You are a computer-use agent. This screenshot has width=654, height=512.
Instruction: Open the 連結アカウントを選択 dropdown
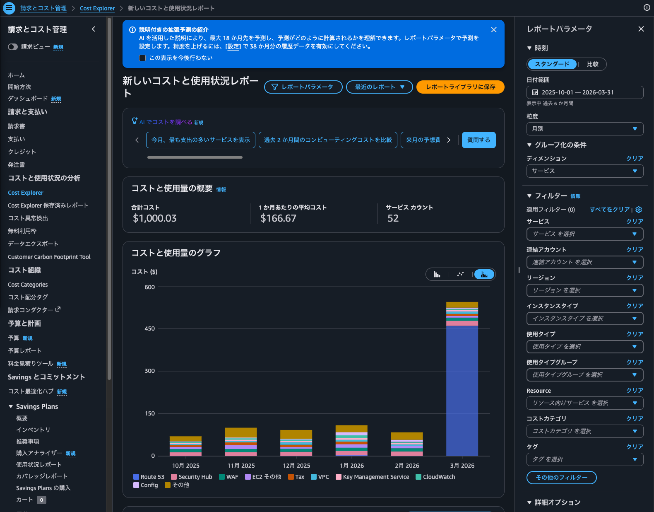coord(585,262)
